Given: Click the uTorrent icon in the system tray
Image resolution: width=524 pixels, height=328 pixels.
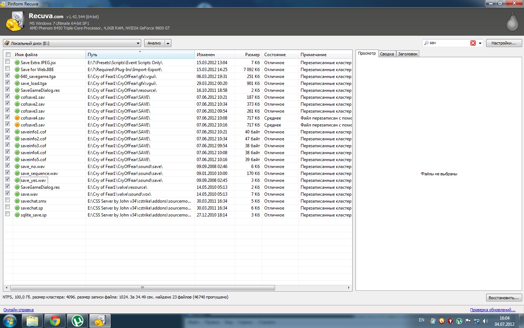Looking at the screenshot, I should coord(459,321).
